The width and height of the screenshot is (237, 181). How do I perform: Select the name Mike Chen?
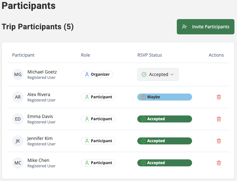pyautogui.click(x=38, y=160)
